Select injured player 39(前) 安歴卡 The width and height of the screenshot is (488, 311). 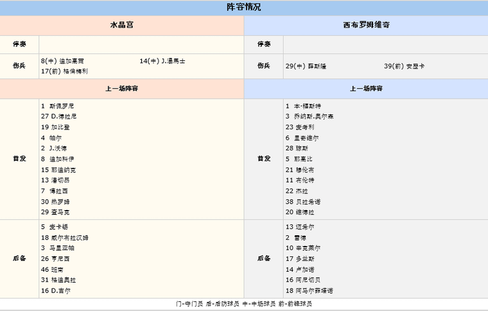click(405, 66)
